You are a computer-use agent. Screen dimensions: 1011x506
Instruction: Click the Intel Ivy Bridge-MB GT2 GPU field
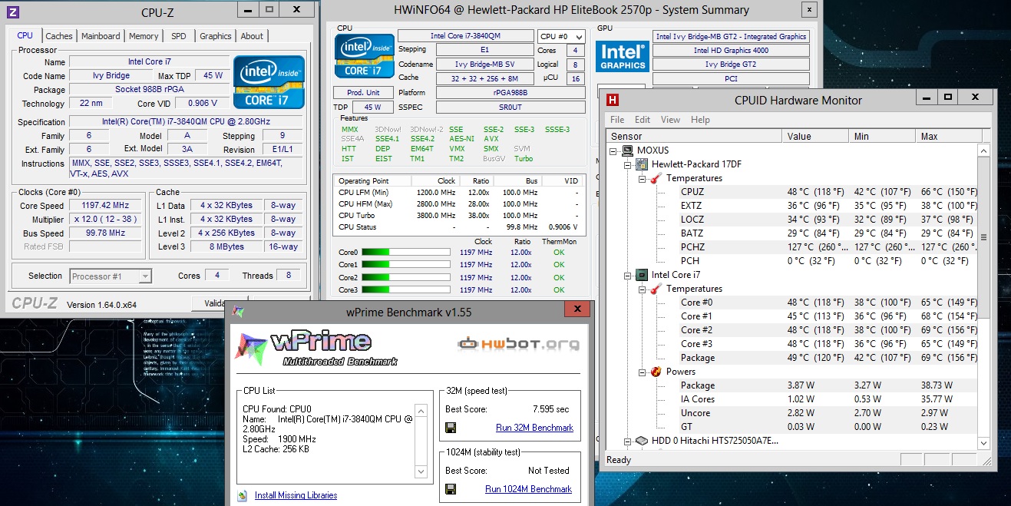pos(731,36)
